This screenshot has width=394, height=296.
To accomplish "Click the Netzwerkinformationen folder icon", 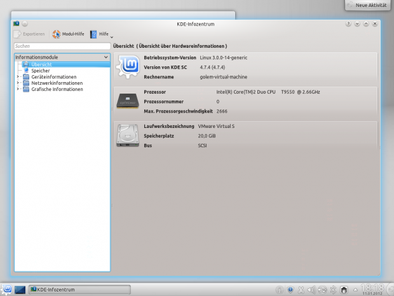I will [x=26, y=83].
